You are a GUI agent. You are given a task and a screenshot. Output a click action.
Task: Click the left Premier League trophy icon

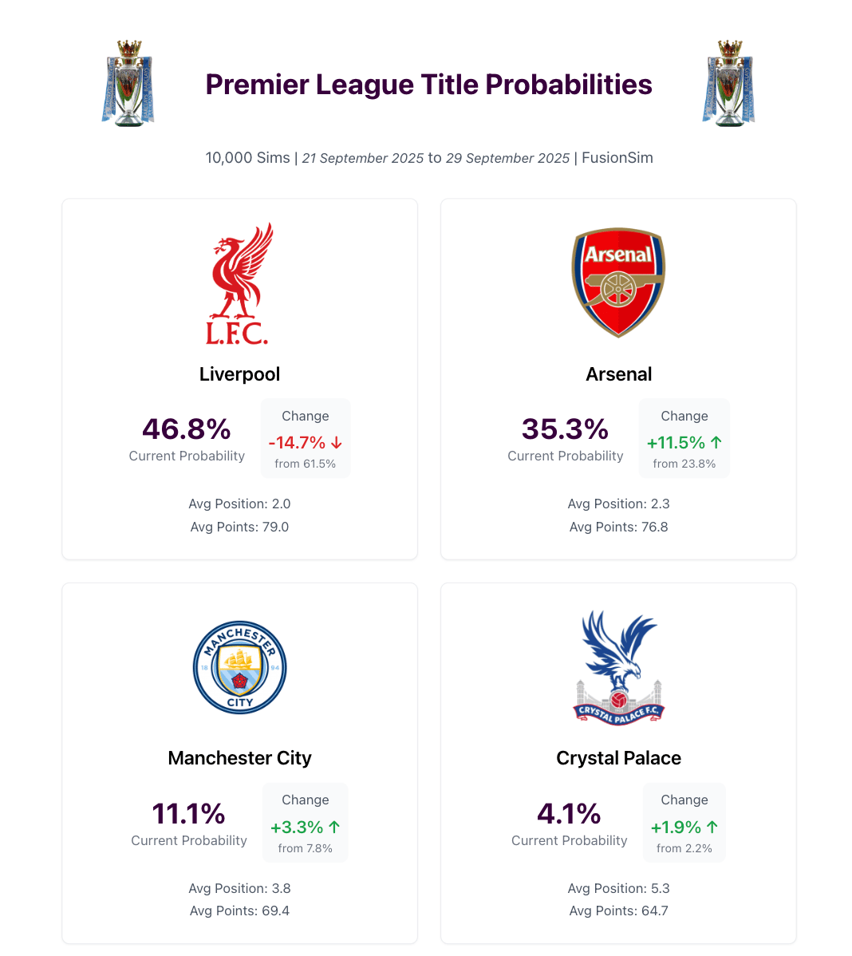coord(128,83)
